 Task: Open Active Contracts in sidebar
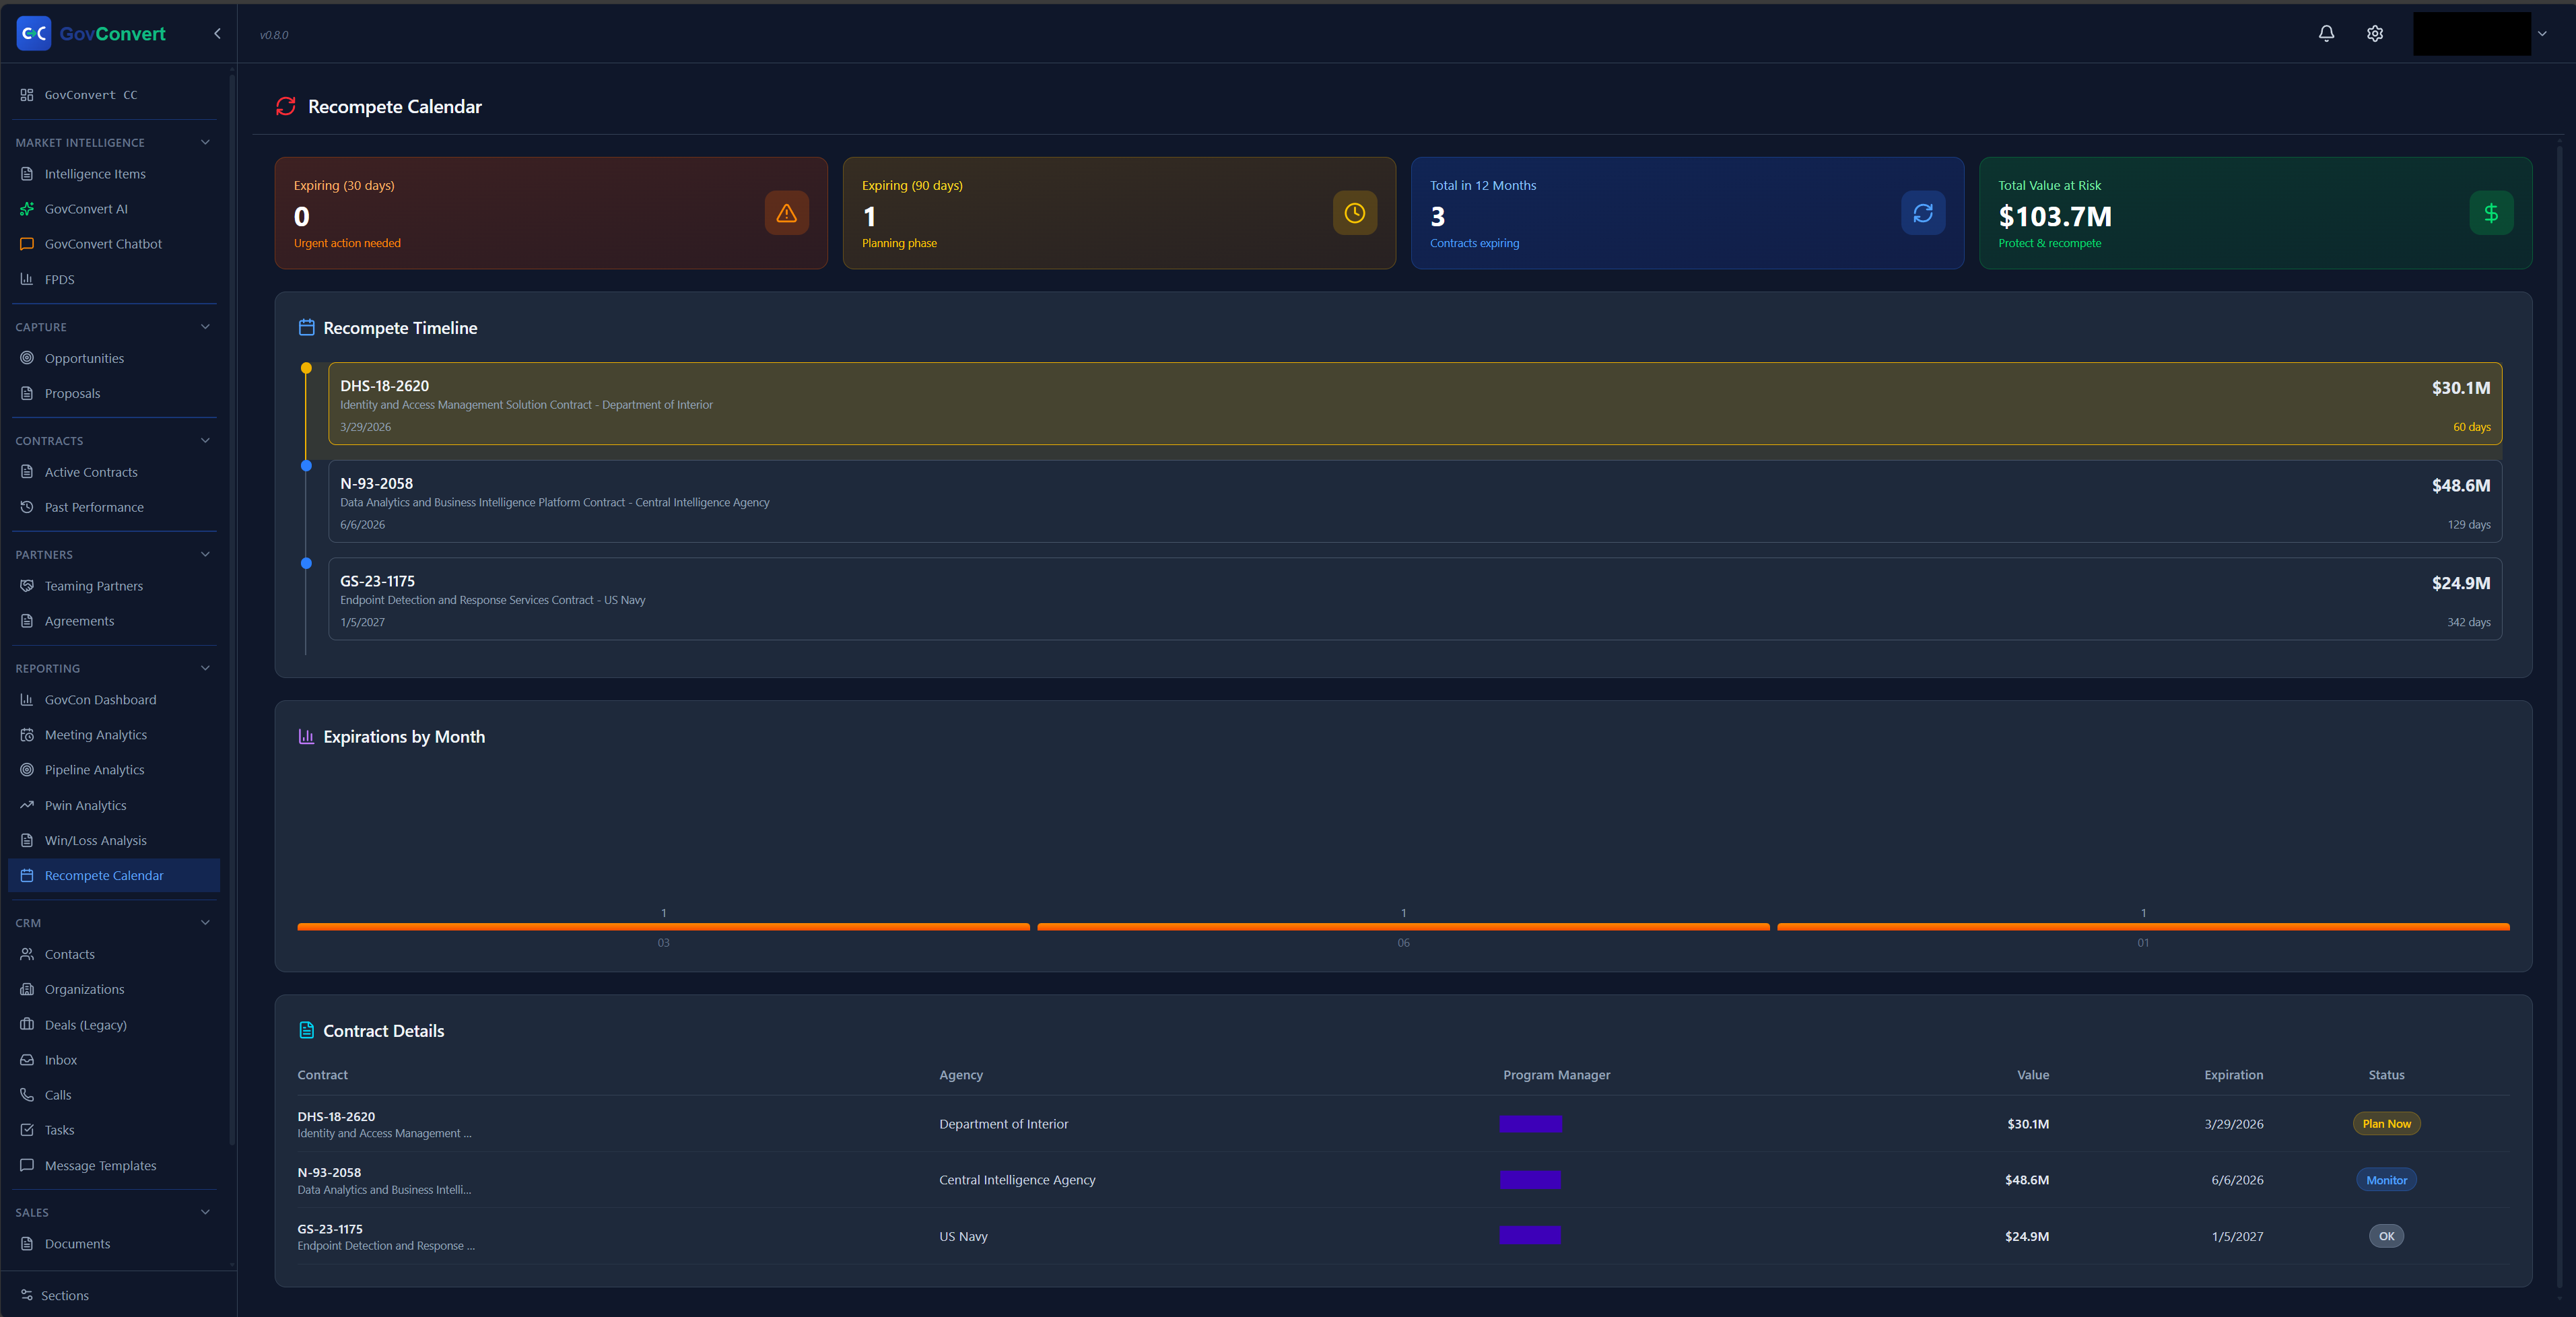pos(91,472)
